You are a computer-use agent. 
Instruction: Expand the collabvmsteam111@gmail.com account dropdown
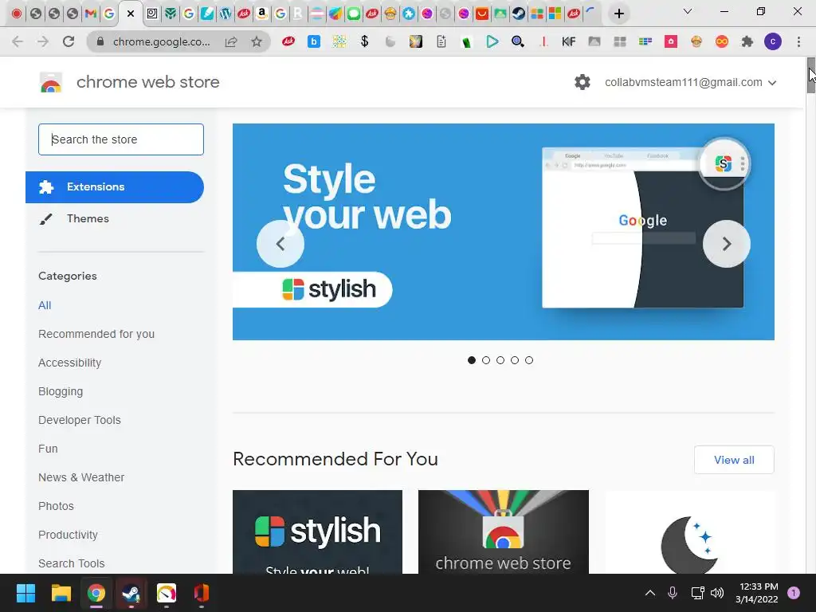(691, 82)
